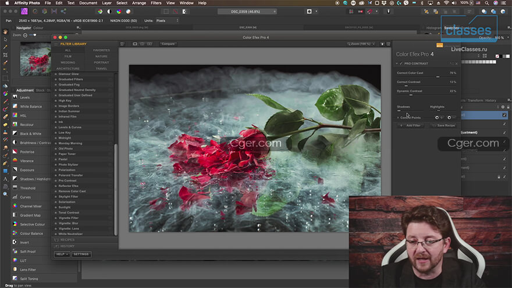Image resolution: width=512 pixels, height=288 pixels.
Task: Select single image preview mode
Action: [x=135, y=44]
